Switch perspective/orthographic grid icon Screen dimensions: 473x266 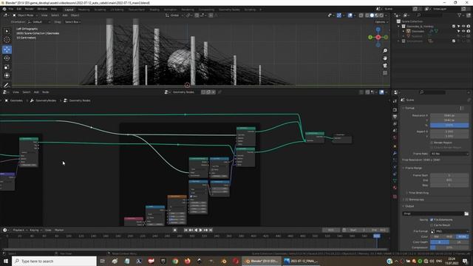(x=385, y=73)
